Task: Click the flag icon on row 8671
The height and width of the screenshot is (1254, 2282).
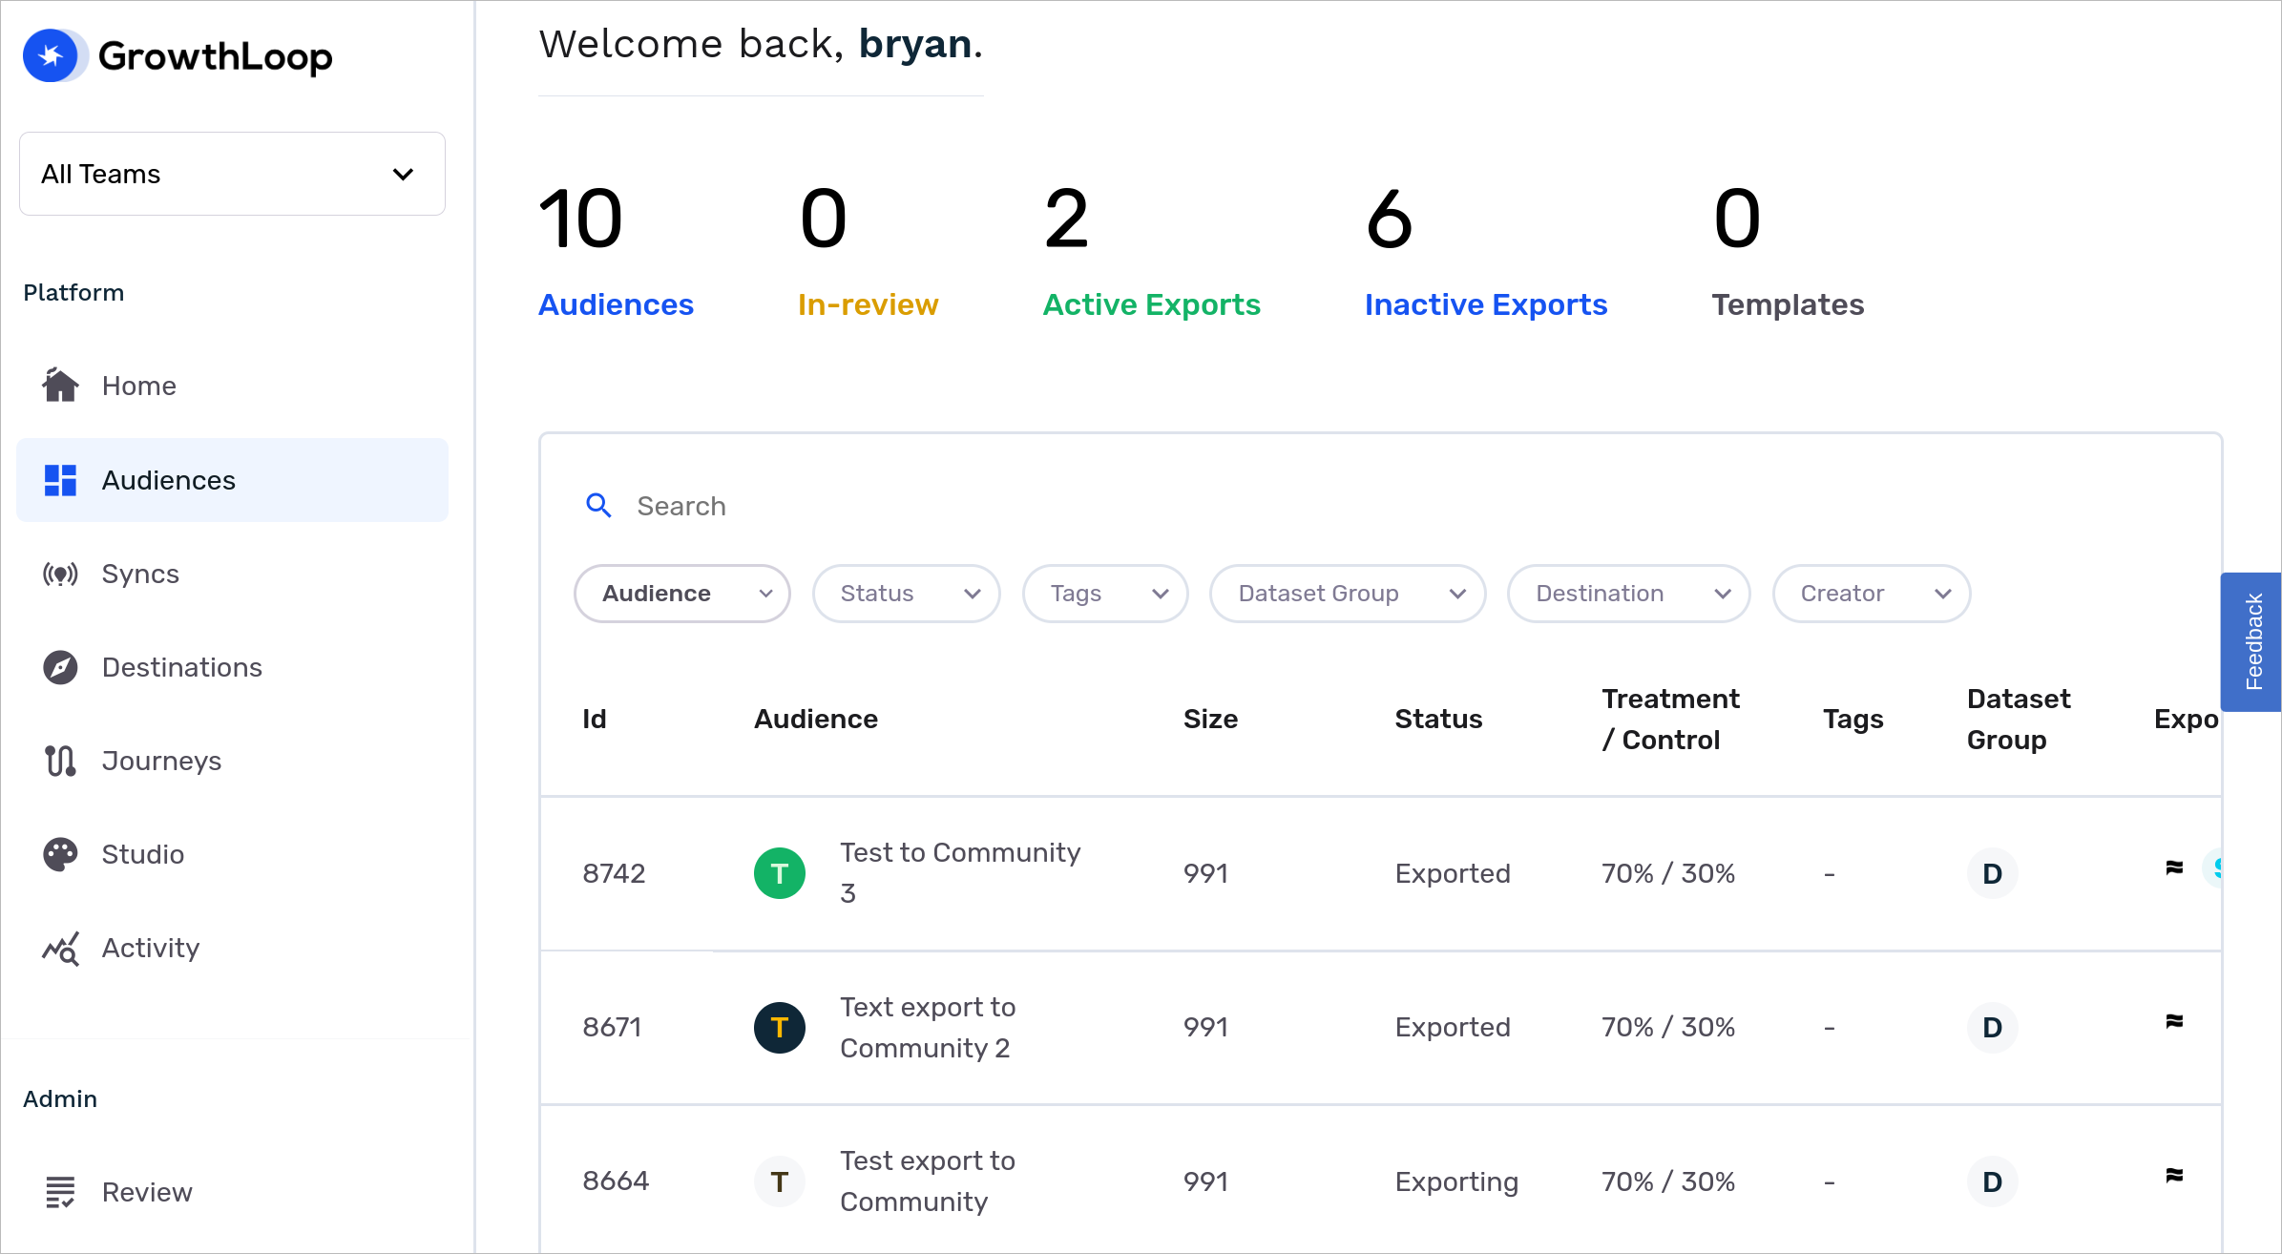Action: (2174, 1020)
